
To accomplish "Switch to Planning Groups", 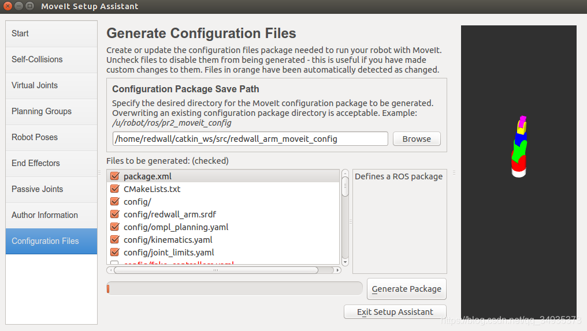I will (51, 112).
